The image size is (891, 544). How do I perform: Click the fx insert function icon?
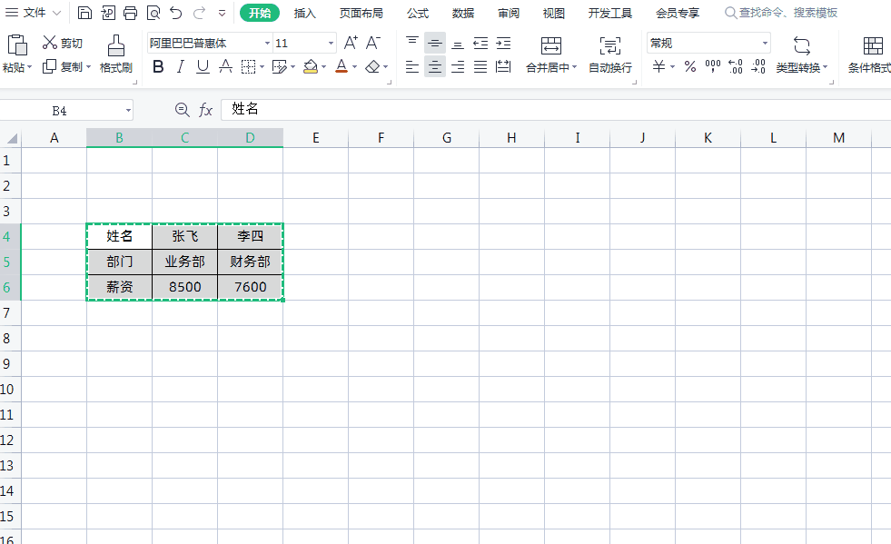click(x=205, y=110)
